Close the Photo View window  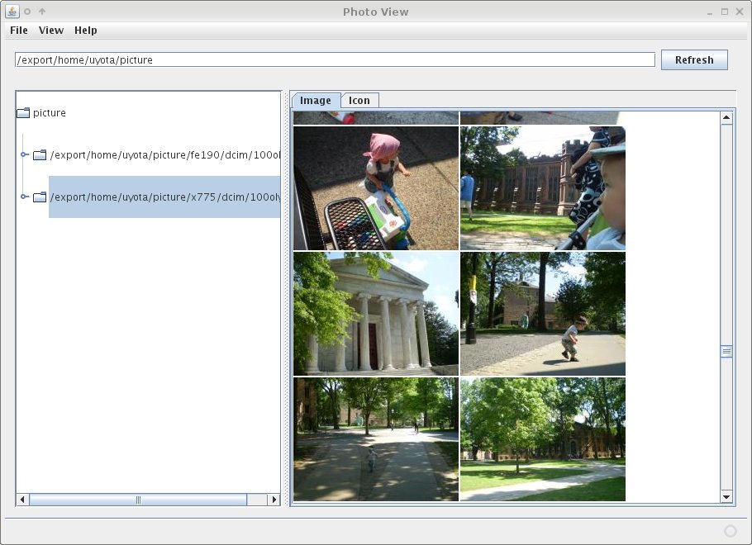click(x=740, y=12)
